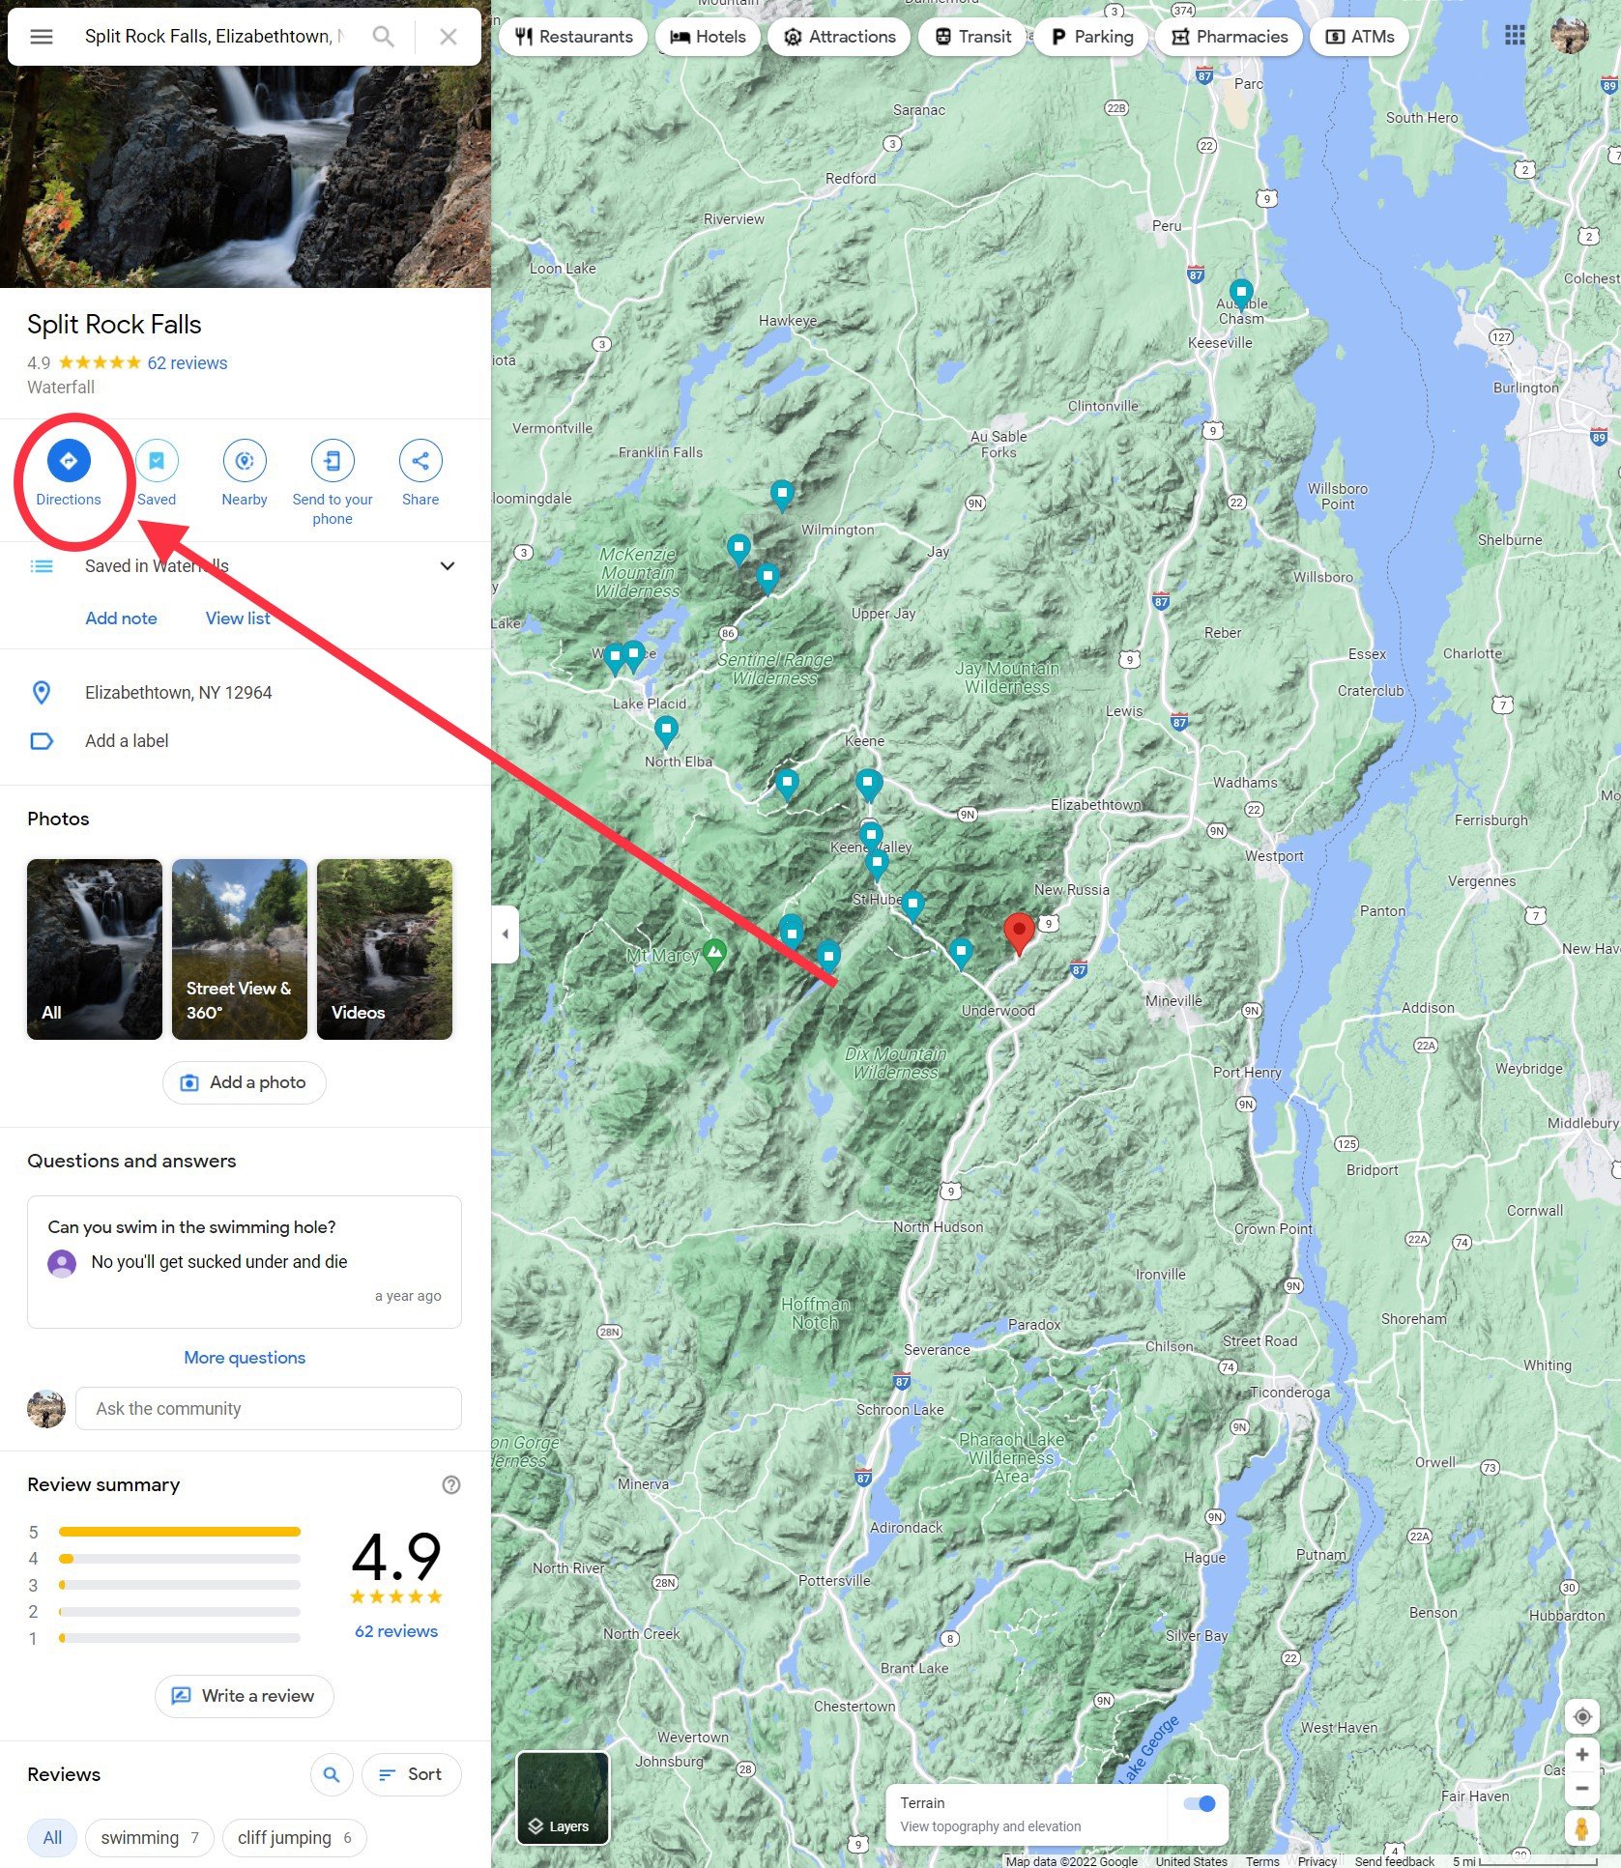Select the All reviews filter chip

click(x=52, y=1838)
